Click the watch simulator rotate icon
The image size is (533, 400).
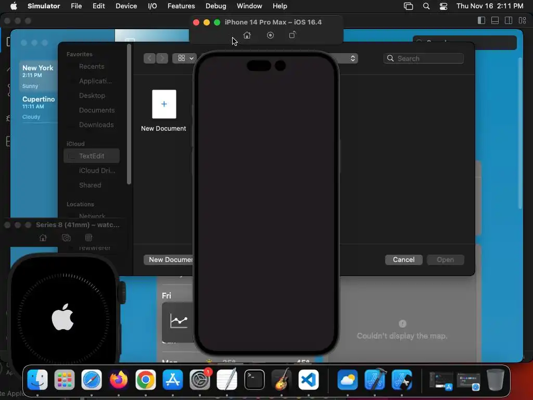(88, 238)
